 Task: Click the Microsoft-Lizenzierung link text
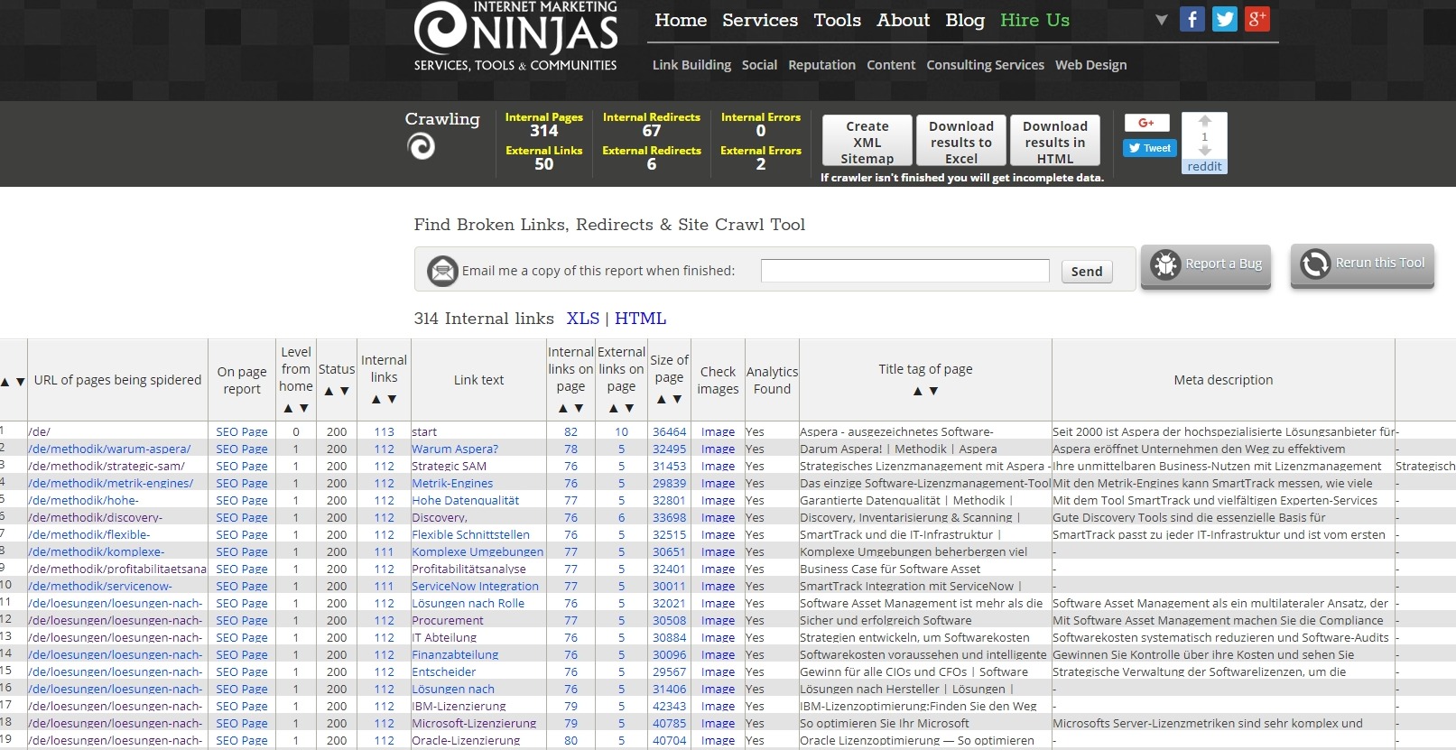474,723
